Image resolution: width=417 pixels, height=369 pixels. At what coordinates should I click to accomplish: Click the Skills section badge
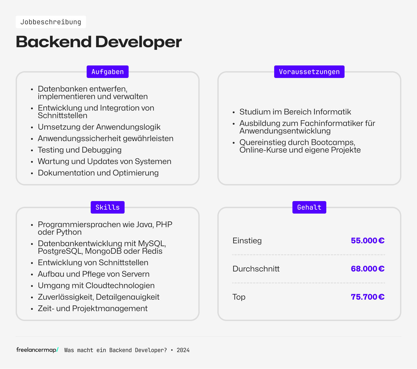108,207
